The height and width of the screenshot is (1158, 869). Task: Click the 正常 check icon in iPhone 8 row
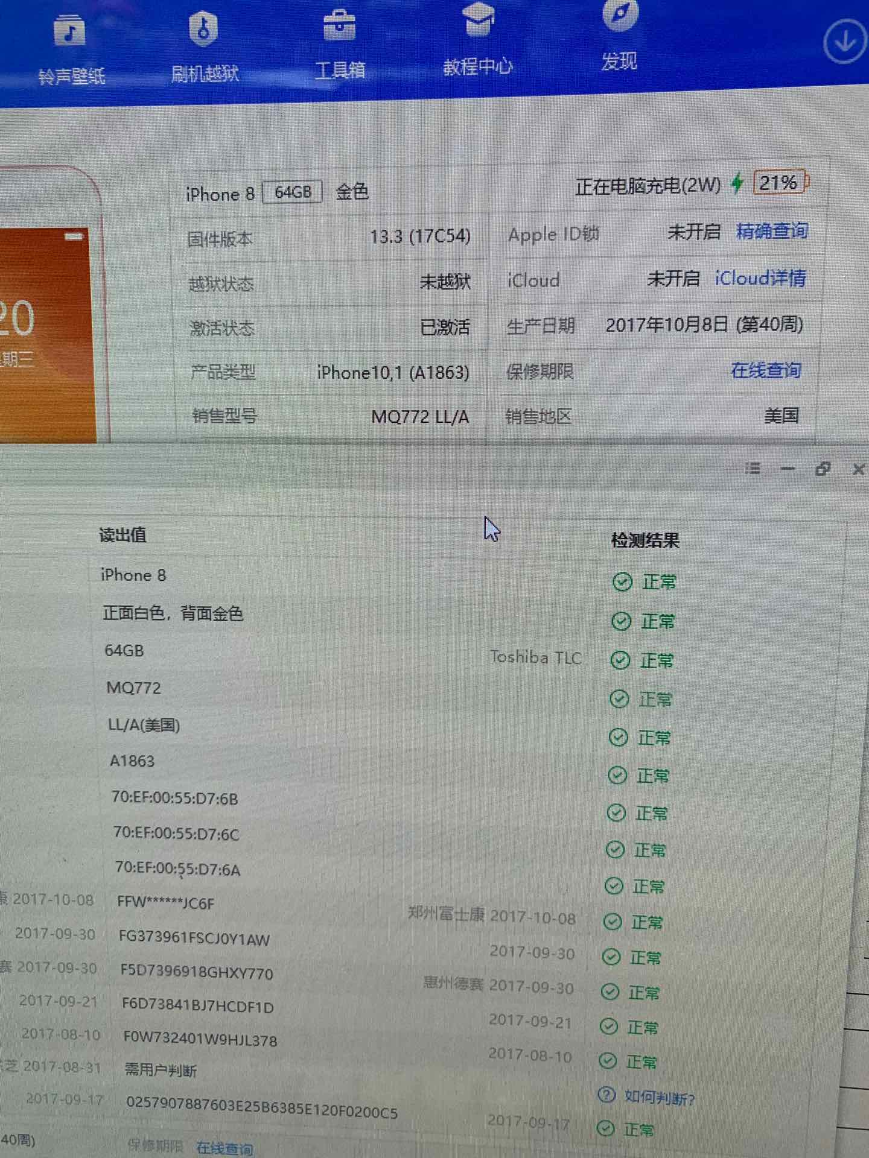pyautogui.click(x=622, y=582)
